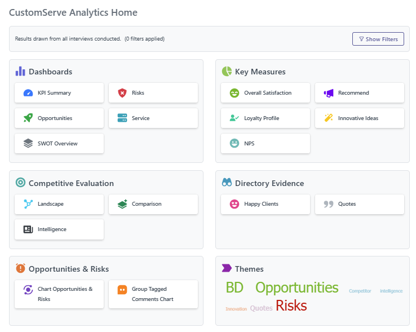Viewport: 416px width, 332px height.
Task: Open the Overall Satisfaction measure
Action: (265, 93)
